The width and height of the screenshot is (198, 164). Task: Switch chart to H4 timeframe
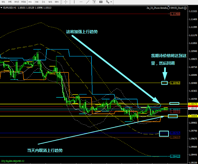pyautogui.click(x=37, y=2)
